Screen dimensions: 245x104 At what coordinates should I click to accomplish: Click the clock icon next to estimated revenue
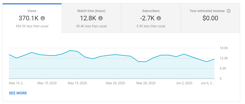point(229,11)
